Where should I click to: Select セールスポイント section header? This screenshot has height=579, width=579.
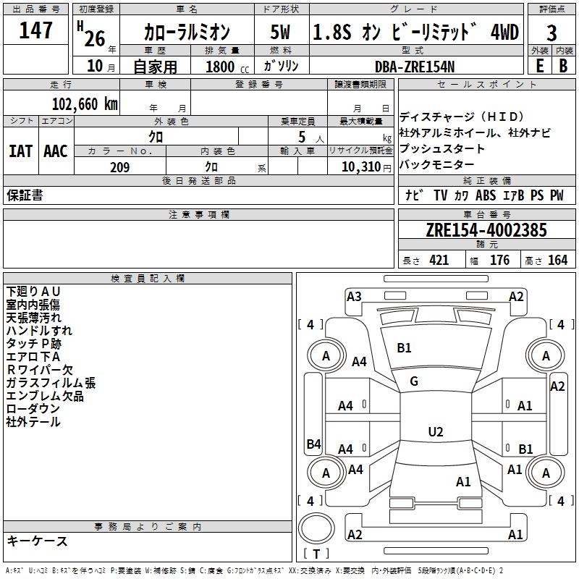(486, 85)
